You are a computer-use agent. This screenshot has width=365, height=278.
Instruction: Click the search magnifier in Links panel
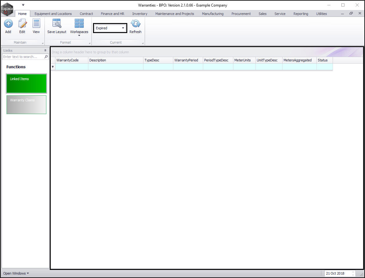pyautogui.click(x=46, y=57)
